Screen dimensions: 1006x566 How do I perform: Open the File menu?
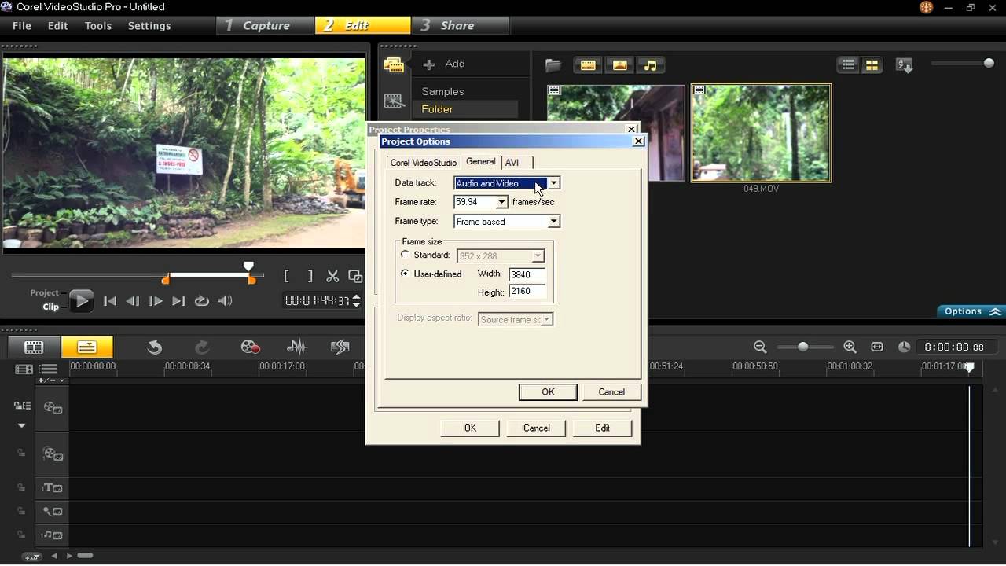(22, 25)
